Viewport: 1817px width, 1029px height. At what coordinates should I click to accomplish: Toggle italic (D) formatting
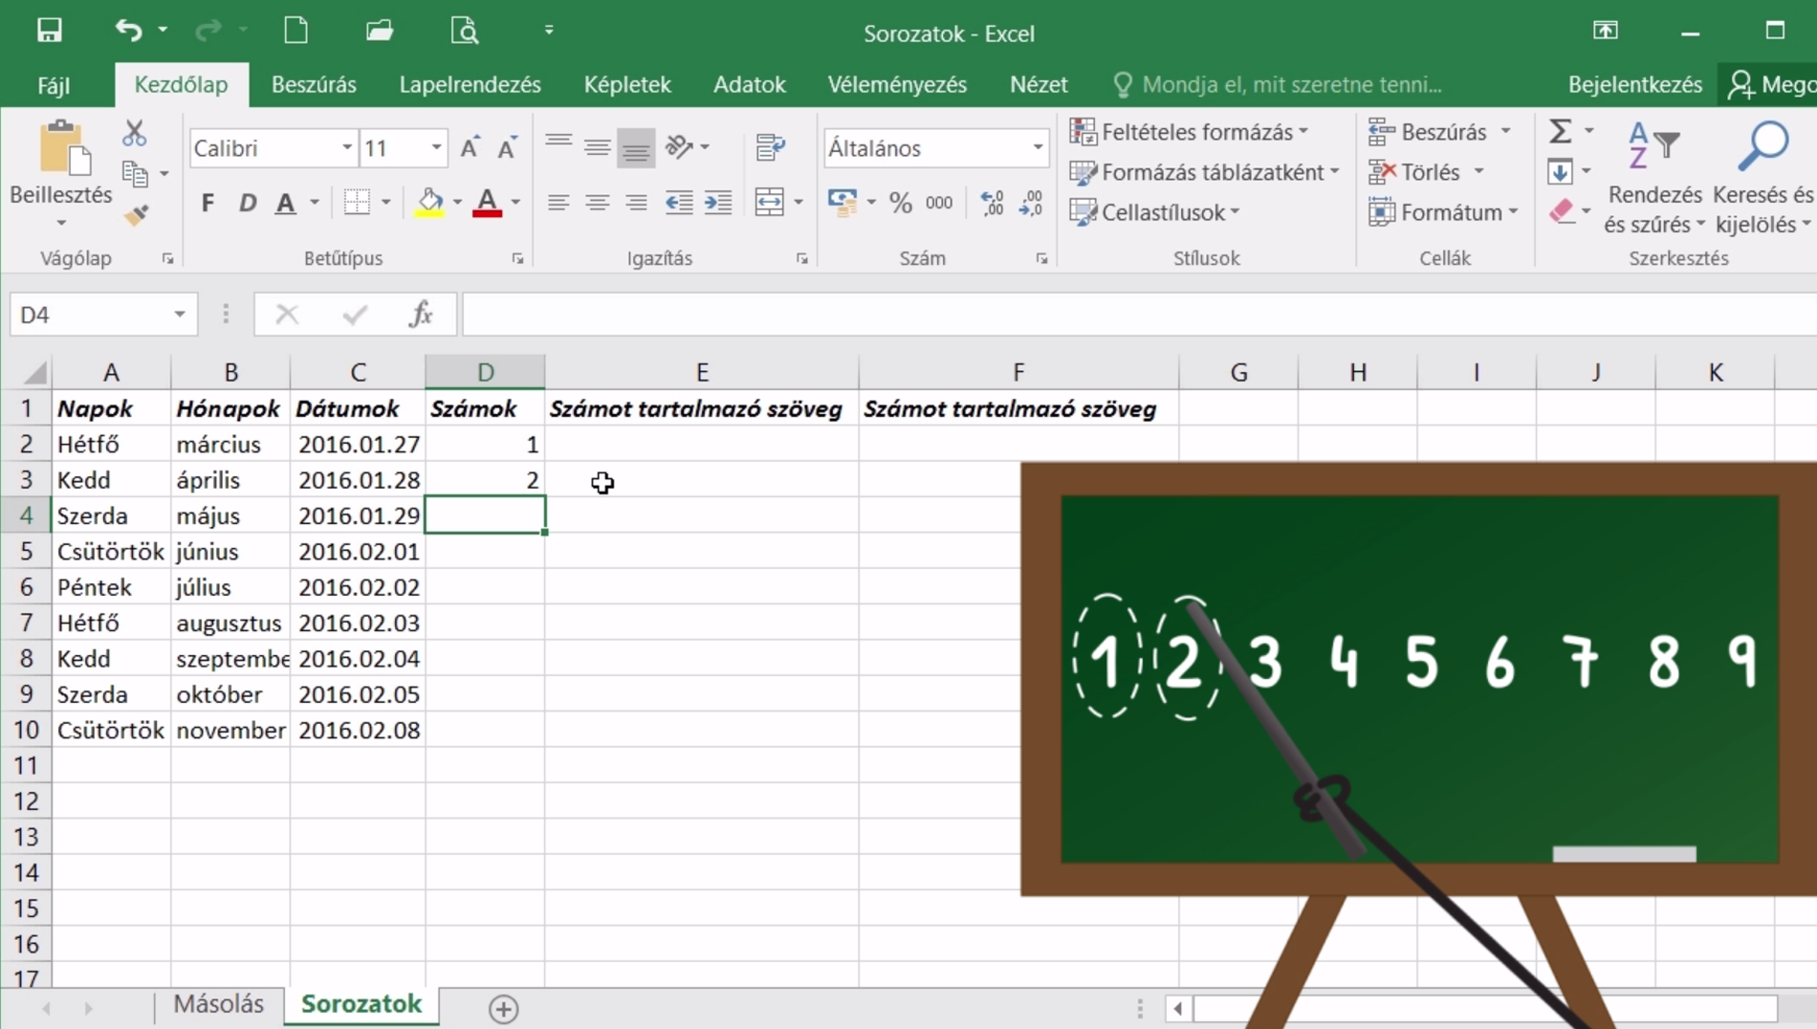[x=247, y=203]
